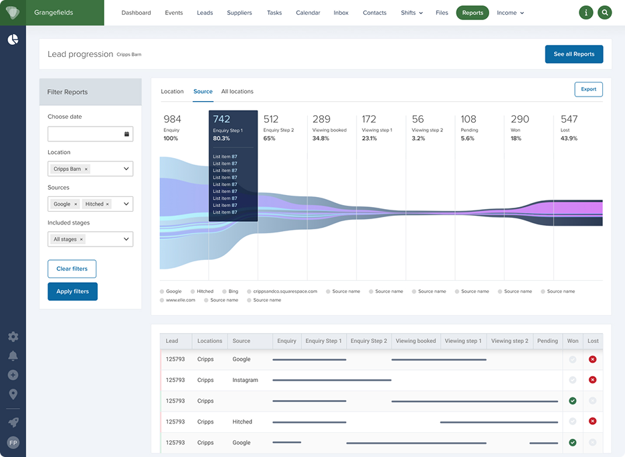Open notifications bell in the sidebar
This screenshot has width=625, height=457.
click(x=13, y=356)
